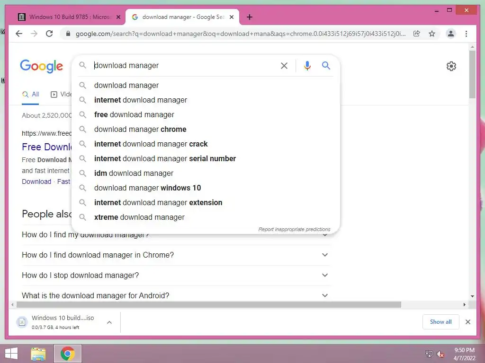Open Google quick settings gear
The width and height of the screenshot is (485, 363).
(451, 66)
